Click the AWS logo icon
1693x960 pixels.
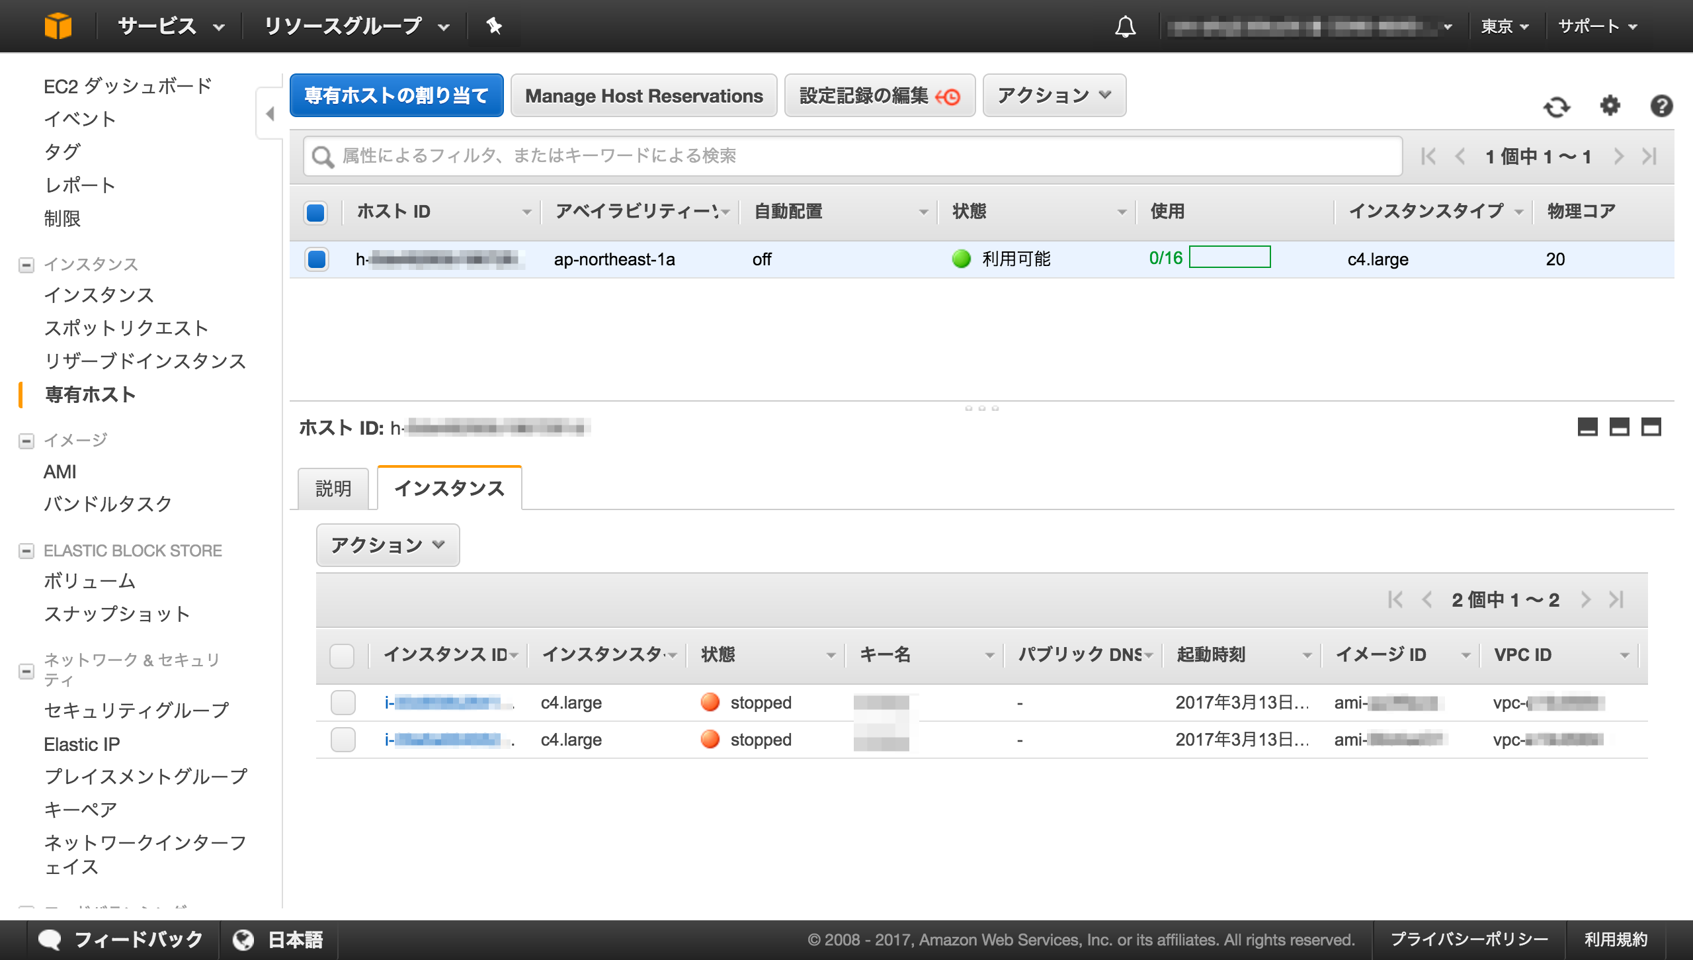60,25
